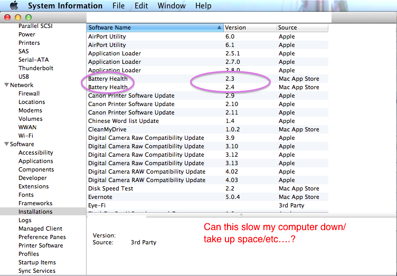Select Components under Software
Image resolution: width=397 pixels, height=276 pixels.
coord(36,169)
